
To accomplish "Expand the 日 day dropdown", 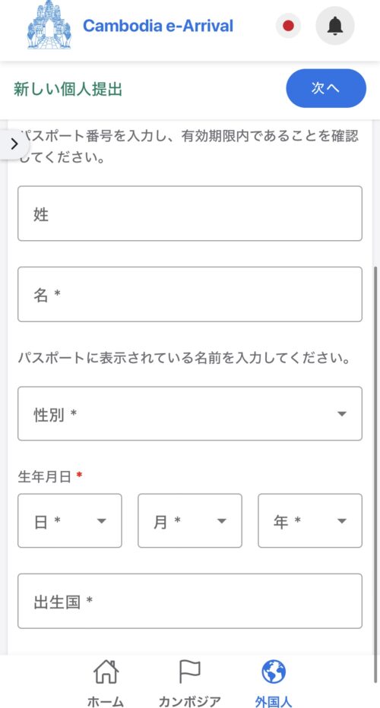I will [x=70, y=520].
